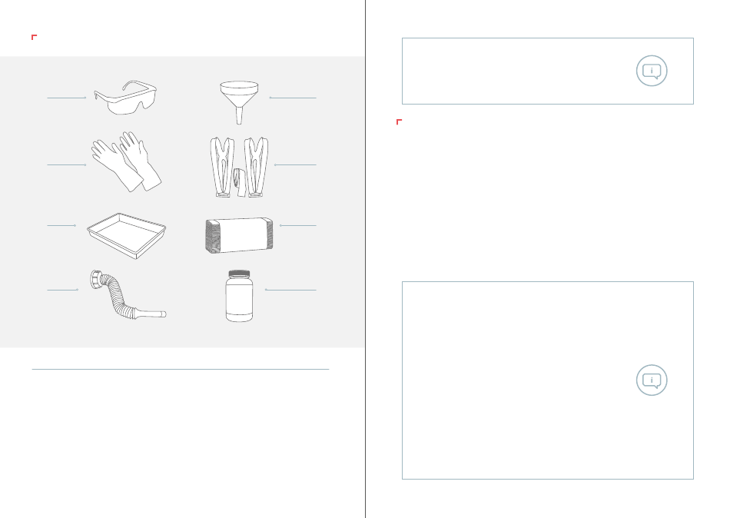The width and height of the screenshot is (730, 518).
Task: Click the drip tray illustration
Action: pyautogui.click(x=126, y=236)
